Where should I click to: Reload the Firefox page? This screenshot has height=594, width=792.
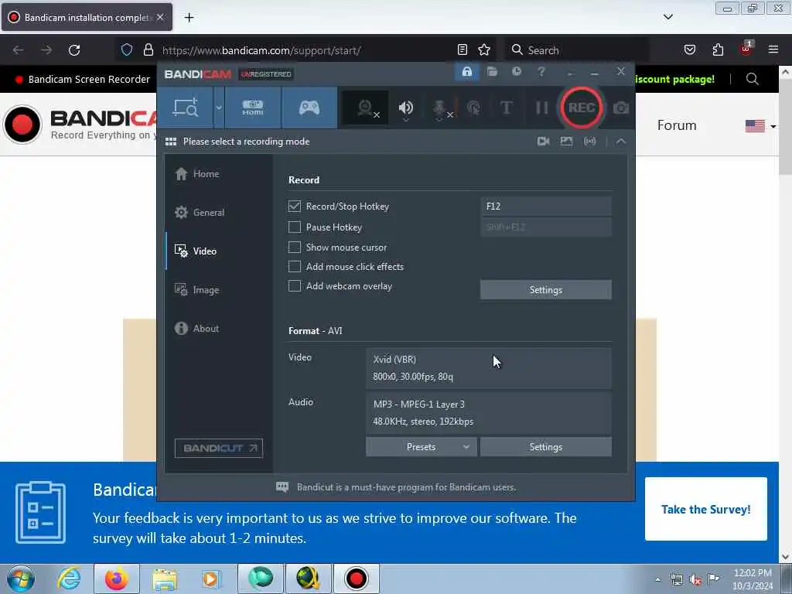pos(74,50)
